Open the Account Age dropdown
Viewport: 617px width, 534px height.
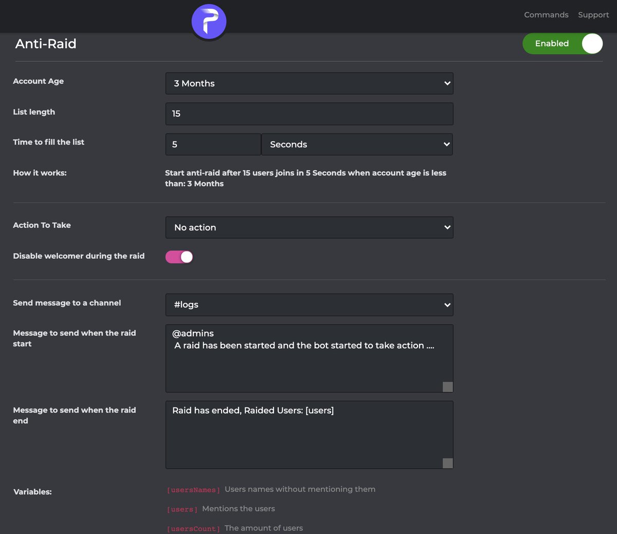click(x=309, y=83)
